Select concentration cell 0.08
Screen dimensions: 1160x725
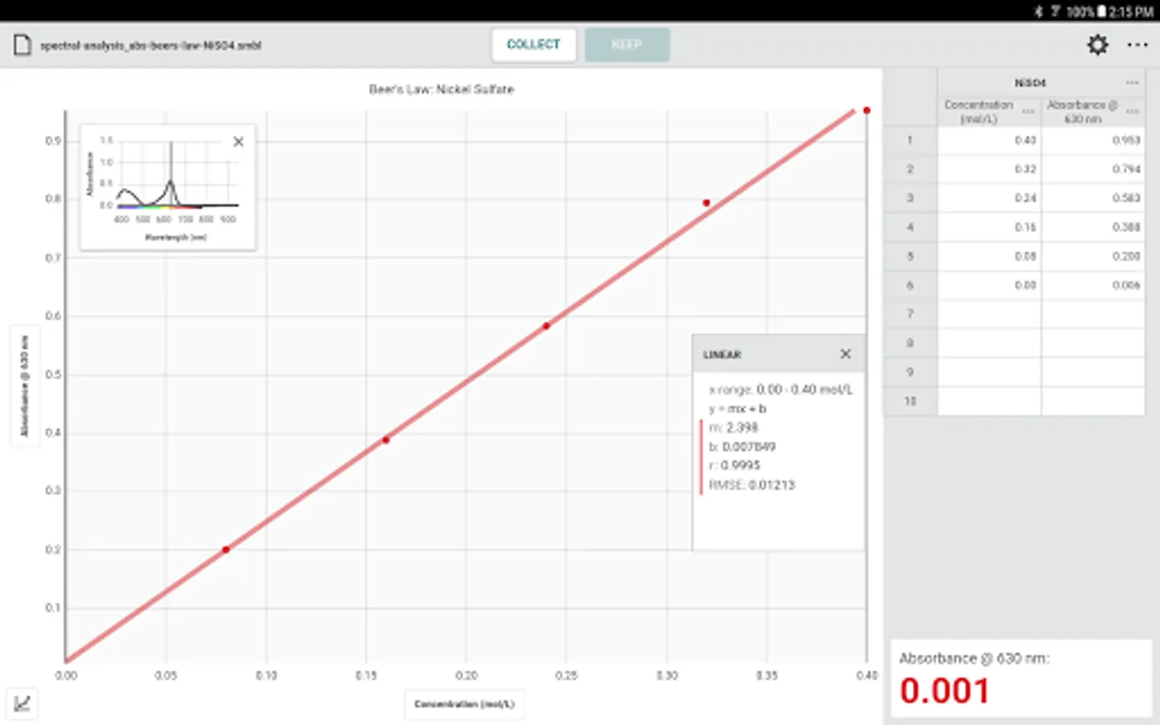[x=989, y=256]
